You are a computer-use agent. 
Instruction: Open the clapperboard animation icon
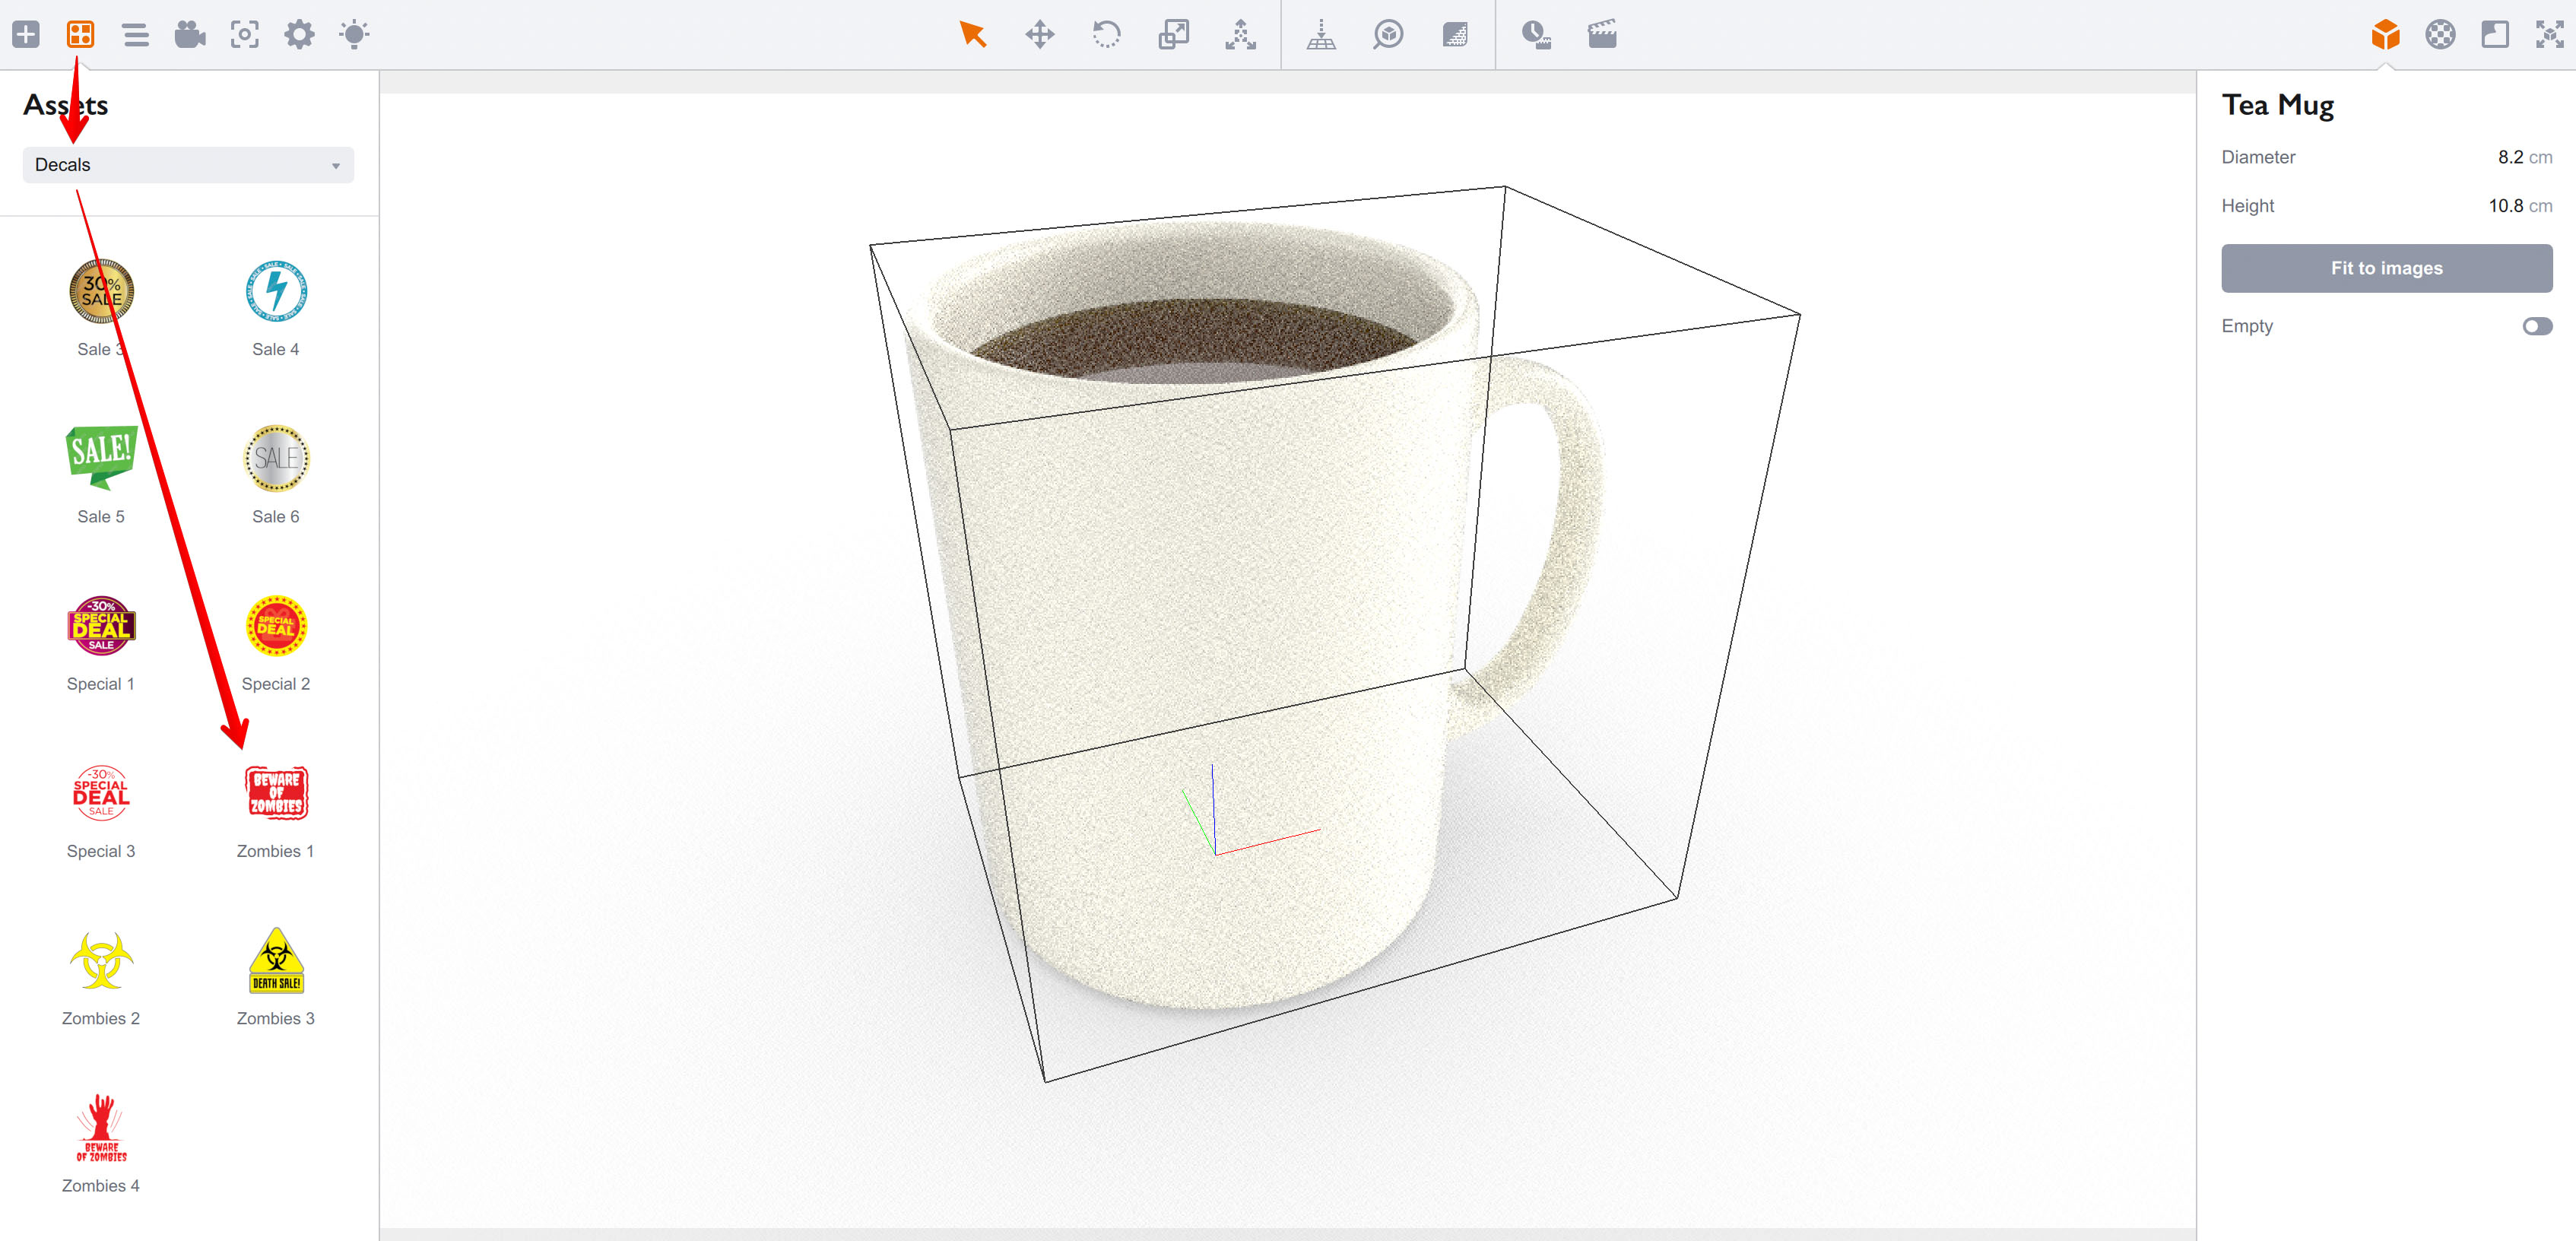coord(1602,34)
